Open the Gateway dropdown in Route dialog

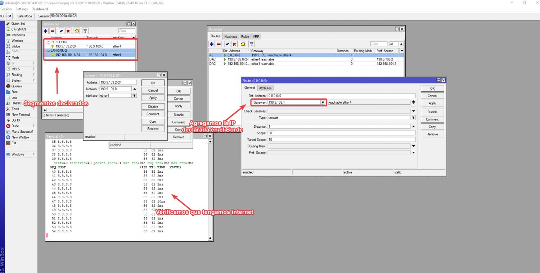click(323, 103)
